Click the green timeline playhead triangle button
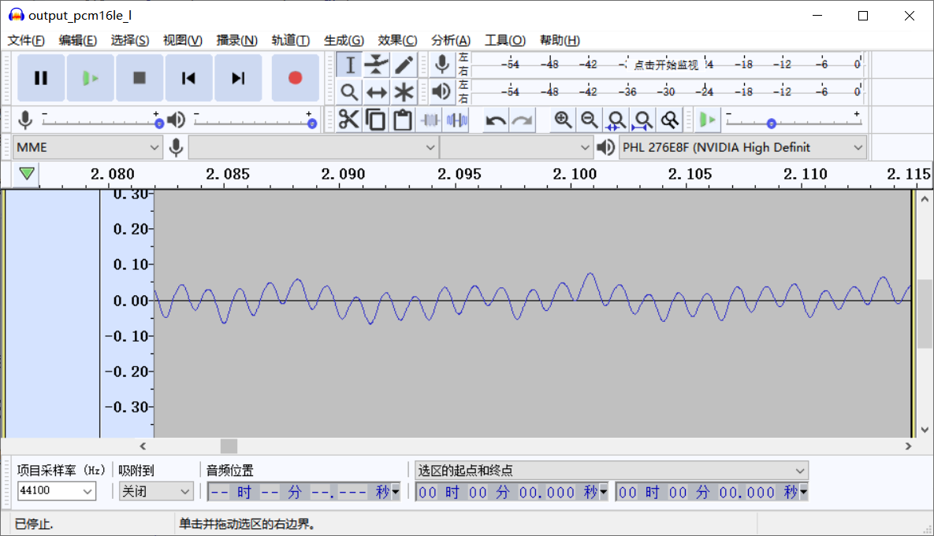Viewport: 934px width, 536px height. pos(27,174)
